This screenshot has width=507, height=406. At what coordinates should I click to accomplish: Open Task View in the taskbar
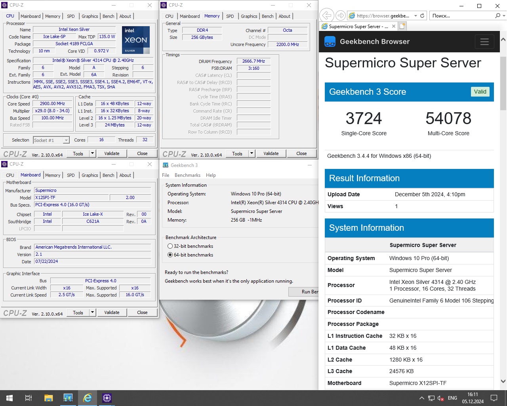[x=29, y=398]
